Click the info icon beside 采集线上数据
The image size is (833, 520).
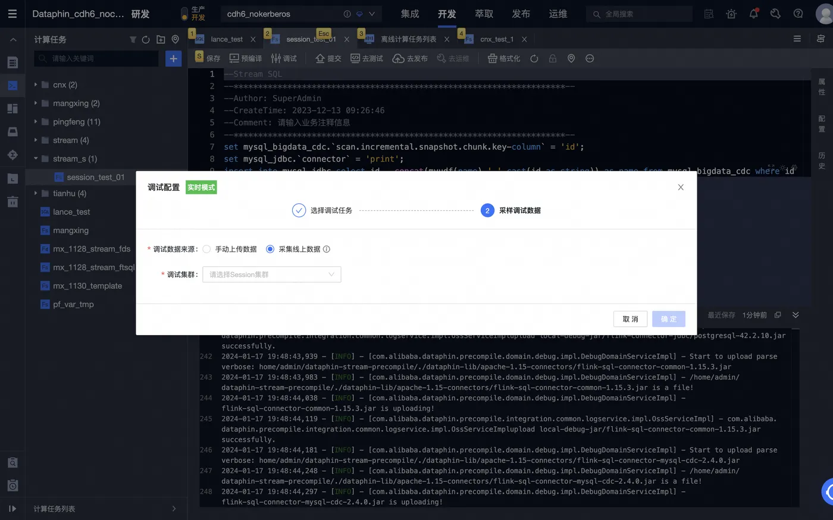pos(326,249)
